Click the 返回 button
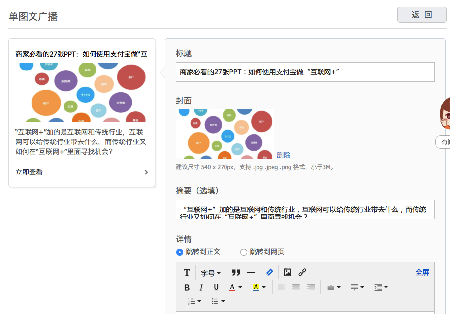This screenshot has height=314, width=450. [421, 15]
